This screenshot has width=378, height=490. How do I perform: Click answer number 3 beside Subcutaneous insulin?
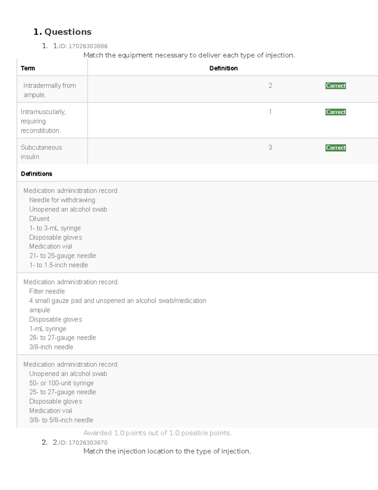270,147
